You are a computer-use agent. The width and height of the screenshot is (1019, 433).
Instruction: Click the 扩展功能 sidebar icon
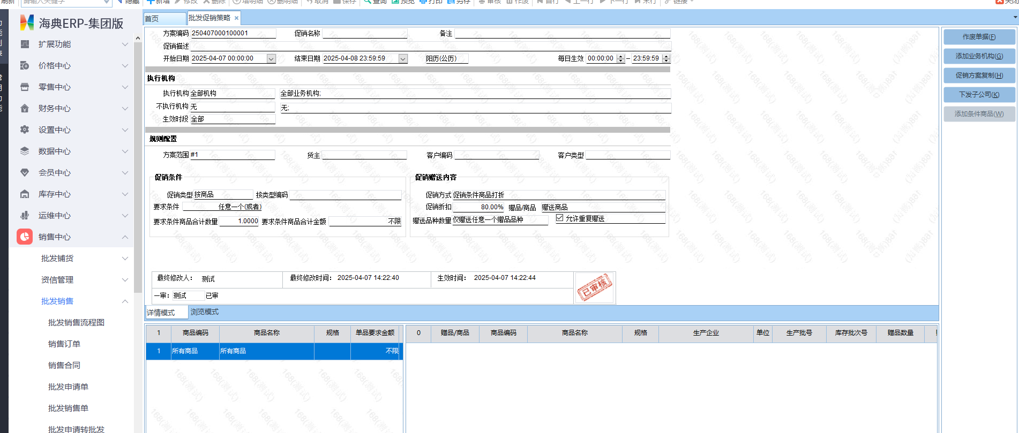tap(25, 44)
